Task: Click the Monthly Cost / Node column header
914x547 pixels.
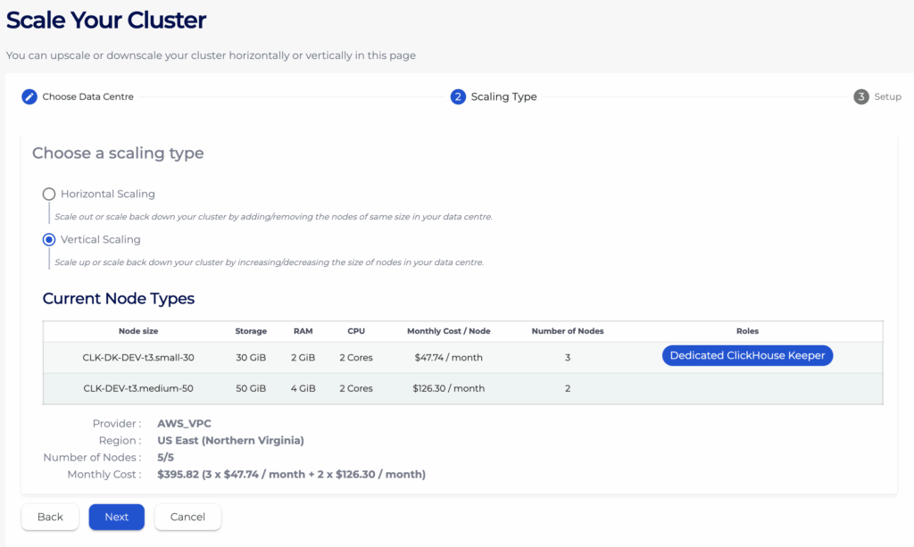Action: pos(448,331)
